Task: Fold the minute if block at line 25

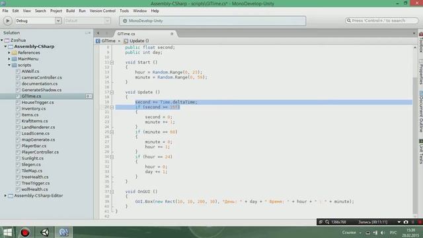Action: tap(112, 132)
